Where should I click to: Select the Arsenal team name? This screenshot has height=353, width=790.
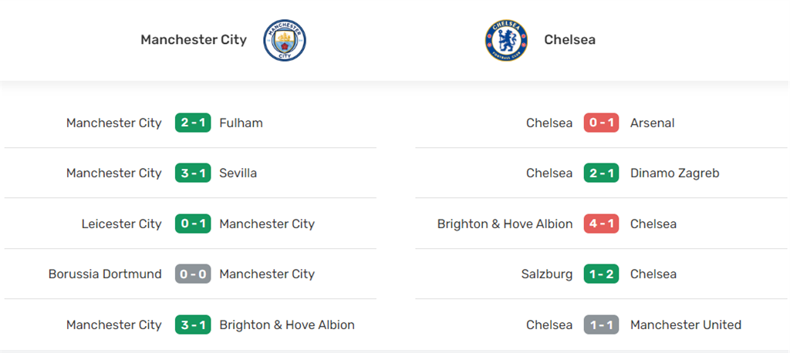(652, 123)
